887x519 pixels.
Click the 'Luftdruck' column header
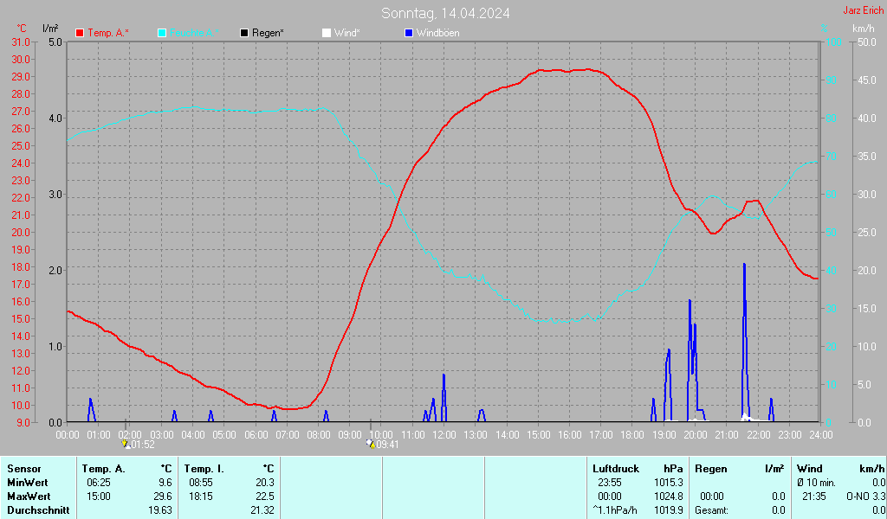click(616, 469)
